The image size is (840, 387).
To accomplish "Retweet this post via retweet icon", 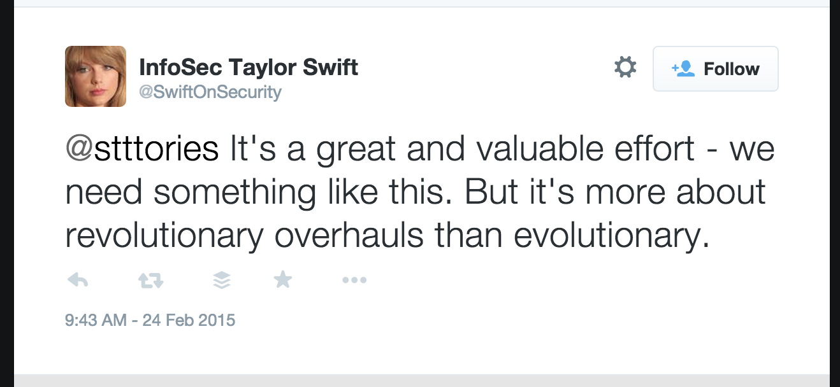I will [x=150, y=280].
